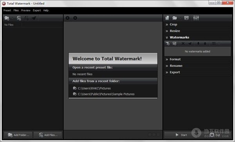Image resolution: width=235 pixels, height=142 pixels.
Task: Close the Total Watermark window
Action: pyautogui.click(x=228, y=3)
